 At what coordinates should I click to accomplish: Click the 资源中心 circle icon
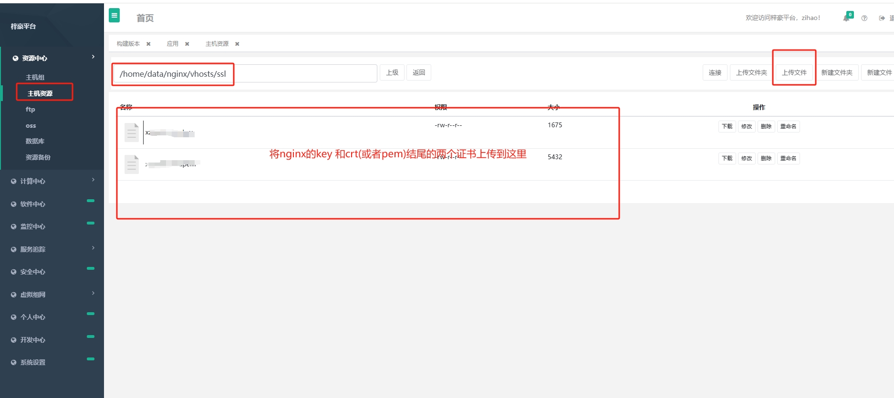click(15, 58)
